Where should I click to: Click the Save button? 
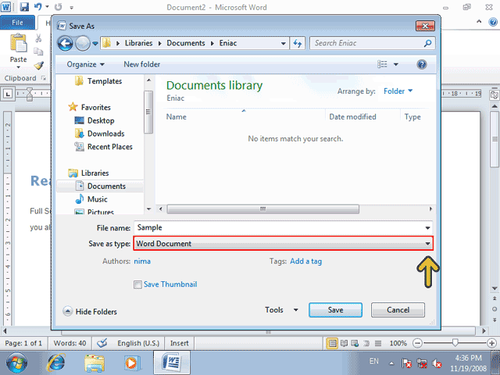335,310
